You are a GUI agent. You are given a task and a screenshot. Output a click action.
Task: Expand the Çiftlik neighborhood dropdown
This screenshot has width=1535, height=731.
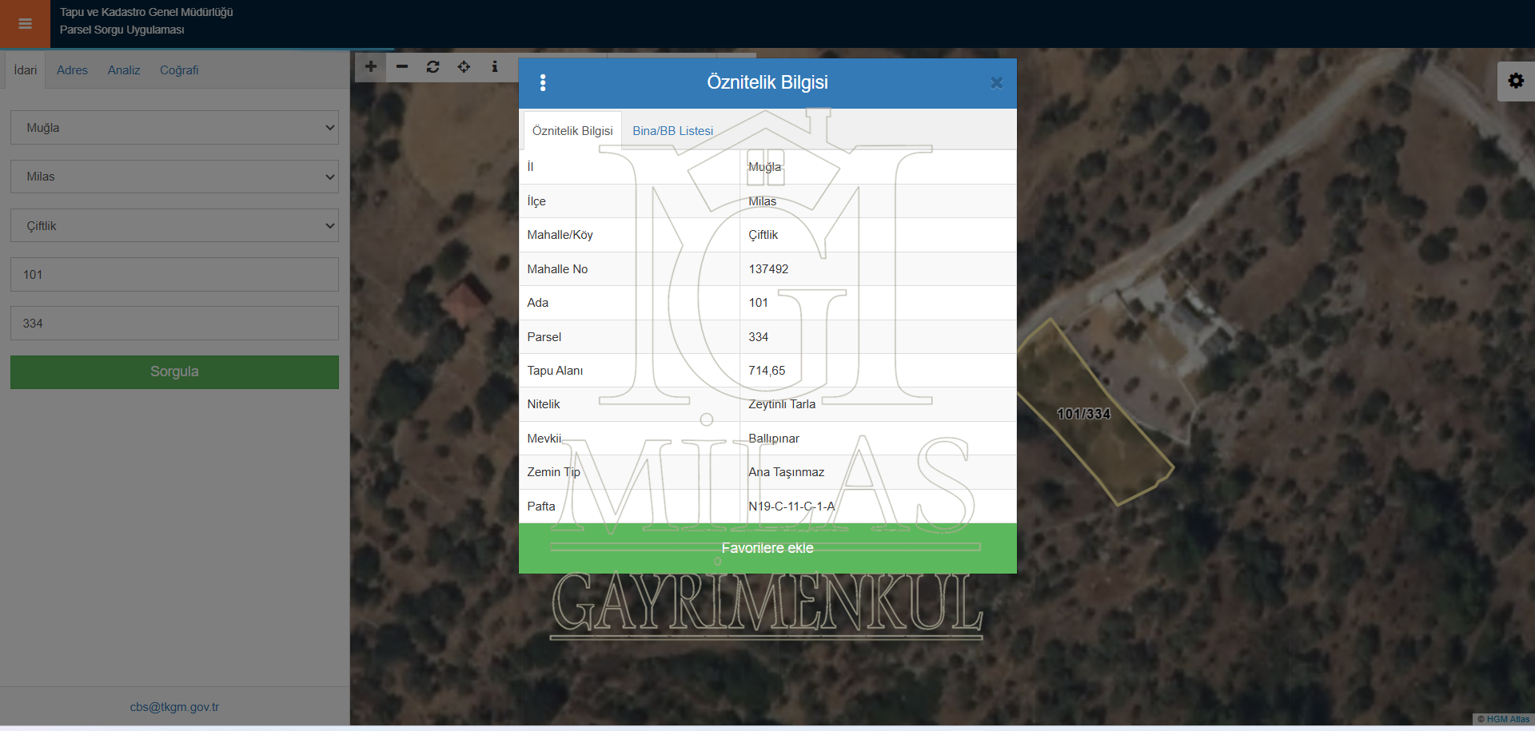point(174,226)
